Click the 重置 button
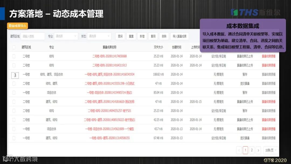This screenshot has height=164, width=291. [x=131, y=36]
